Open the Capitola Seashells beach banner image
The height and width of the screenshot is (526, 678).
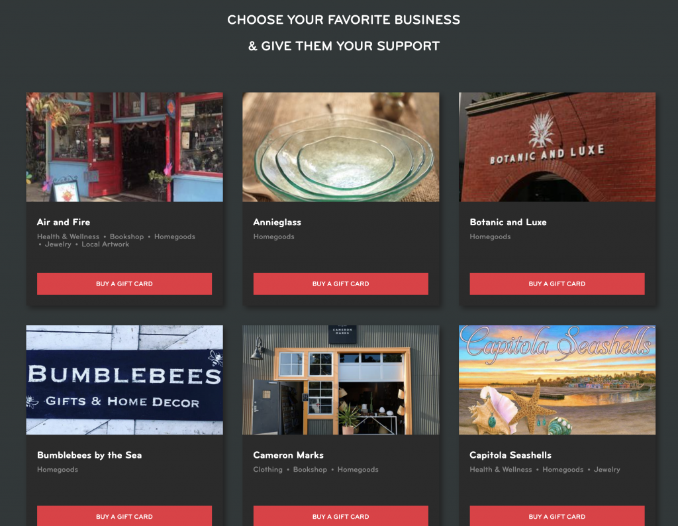coord(557,380)
